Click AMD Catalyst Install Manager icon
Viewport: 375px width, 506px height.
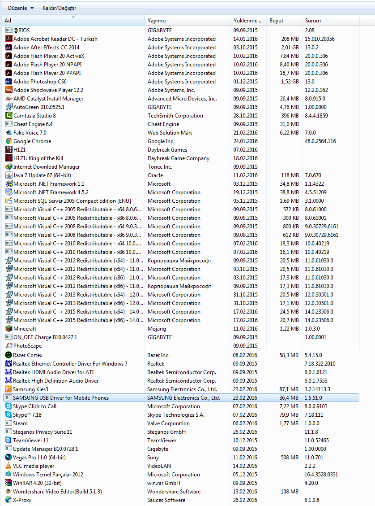(9, 98)
